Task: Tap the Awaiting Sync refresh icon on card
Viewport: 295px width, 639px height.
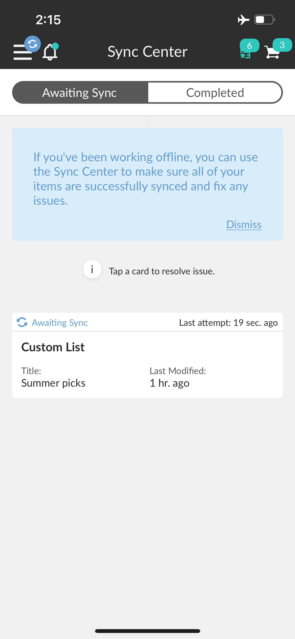Action: [22, 322]
